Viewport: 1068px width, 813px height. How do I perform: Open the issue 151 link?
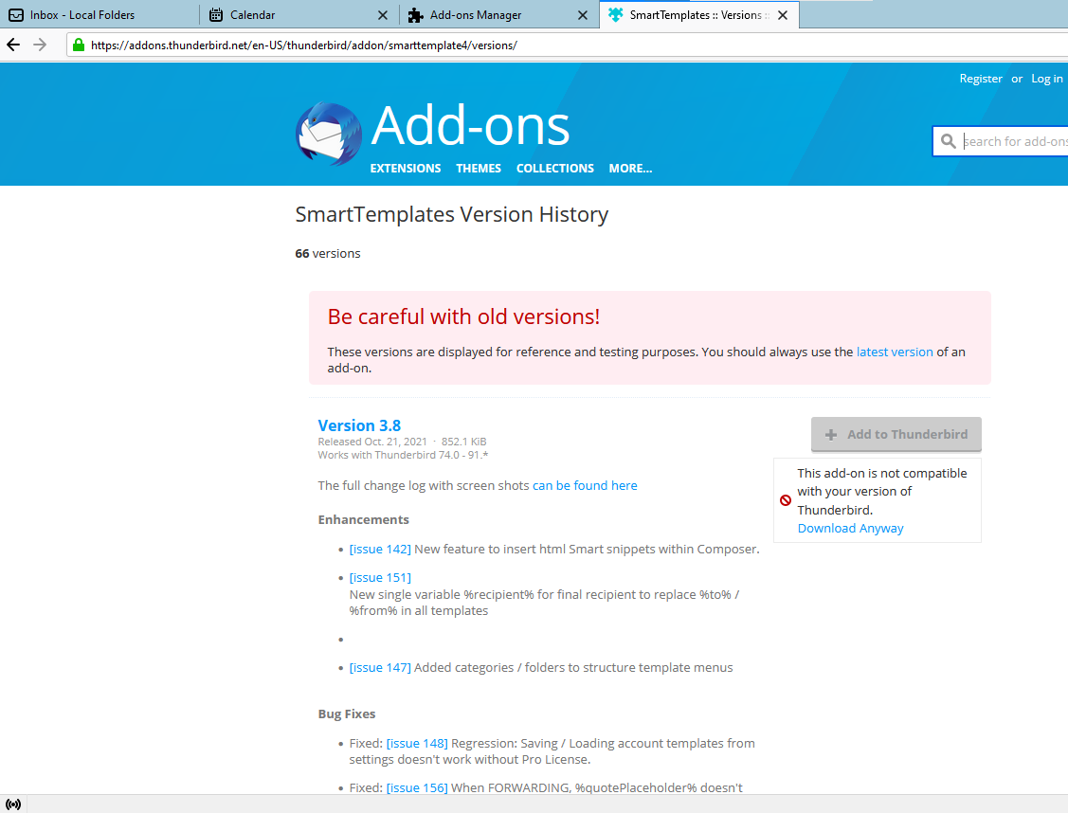[x=380, y=577]
